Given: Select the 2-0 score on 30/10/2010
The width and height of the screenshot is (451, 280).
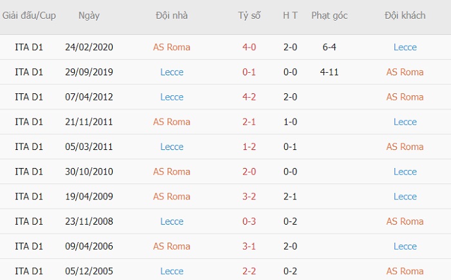Looking at the screenshot, I should [x=249, y=172].
